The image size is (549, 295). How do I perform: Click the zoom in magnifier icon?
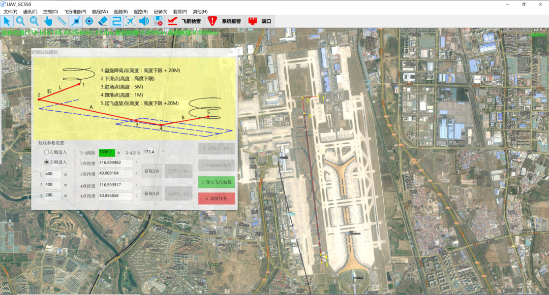click(x=21, y=21)
